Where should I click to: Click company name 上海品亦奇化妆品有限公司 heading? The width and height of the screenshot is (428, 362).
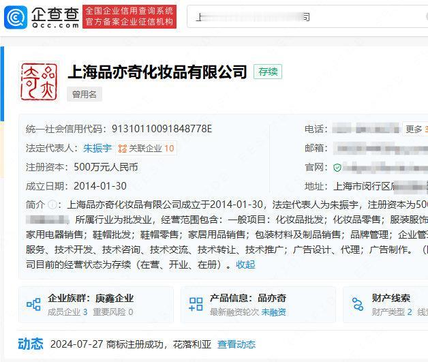tap(157, 72)
